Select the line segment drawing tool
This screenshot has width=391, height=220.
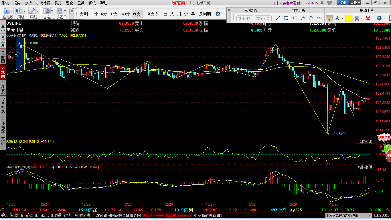[278, 18]
